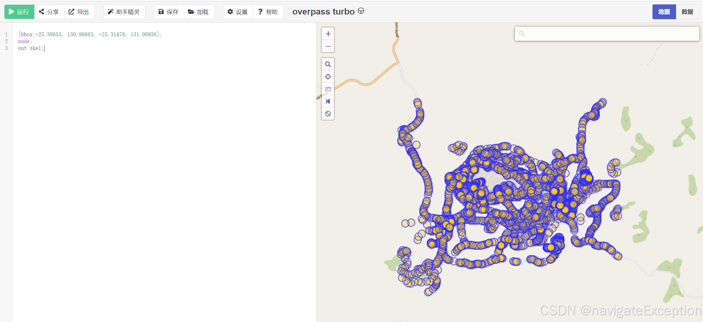Run the query with 运行 button

point(19,12)
